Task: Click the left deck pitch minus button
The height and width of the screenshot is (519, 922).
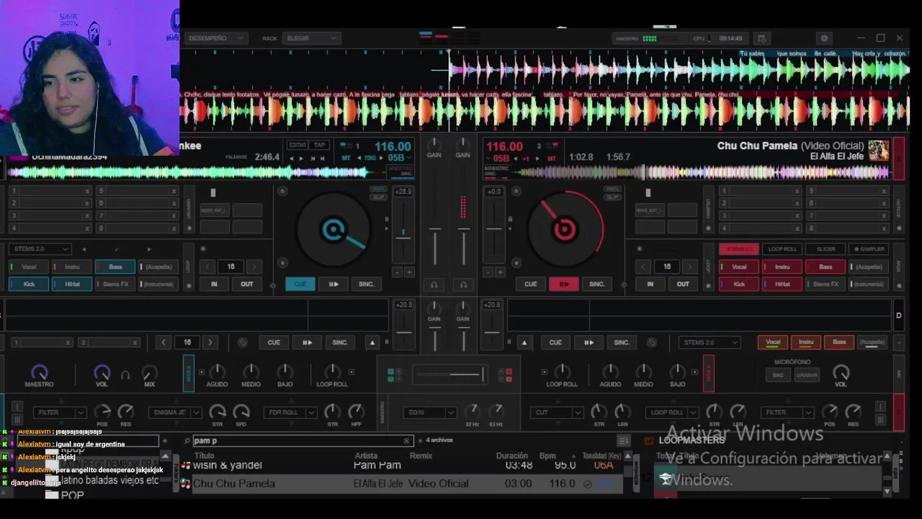Action: pos(397,272)
